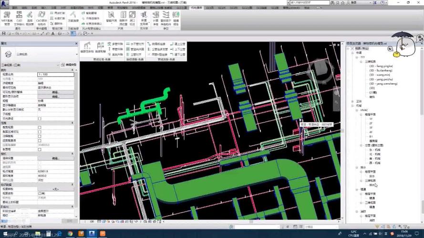The width and height of the screenshot is (424, 238).
Task: Select the {3D - wang.min} view in browser
Action: [380, 75]
